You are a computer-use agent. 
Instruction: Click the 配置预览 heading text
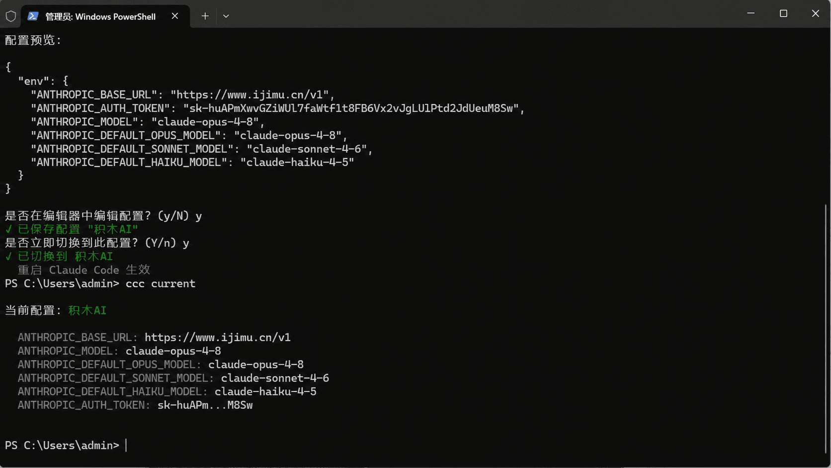(x=33, y=40)
